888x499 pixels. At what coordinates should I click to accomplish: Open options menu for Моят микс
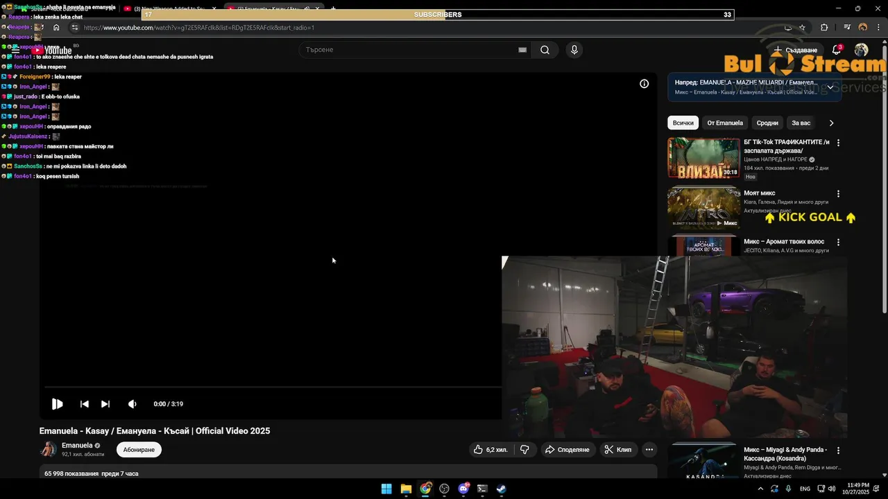[838, 194]
